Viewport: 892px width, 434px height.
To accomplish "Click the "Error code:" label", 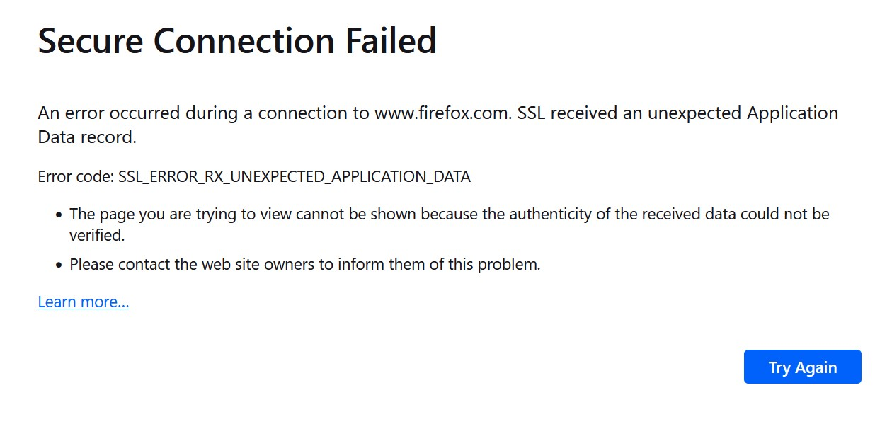I will [75, 177].
